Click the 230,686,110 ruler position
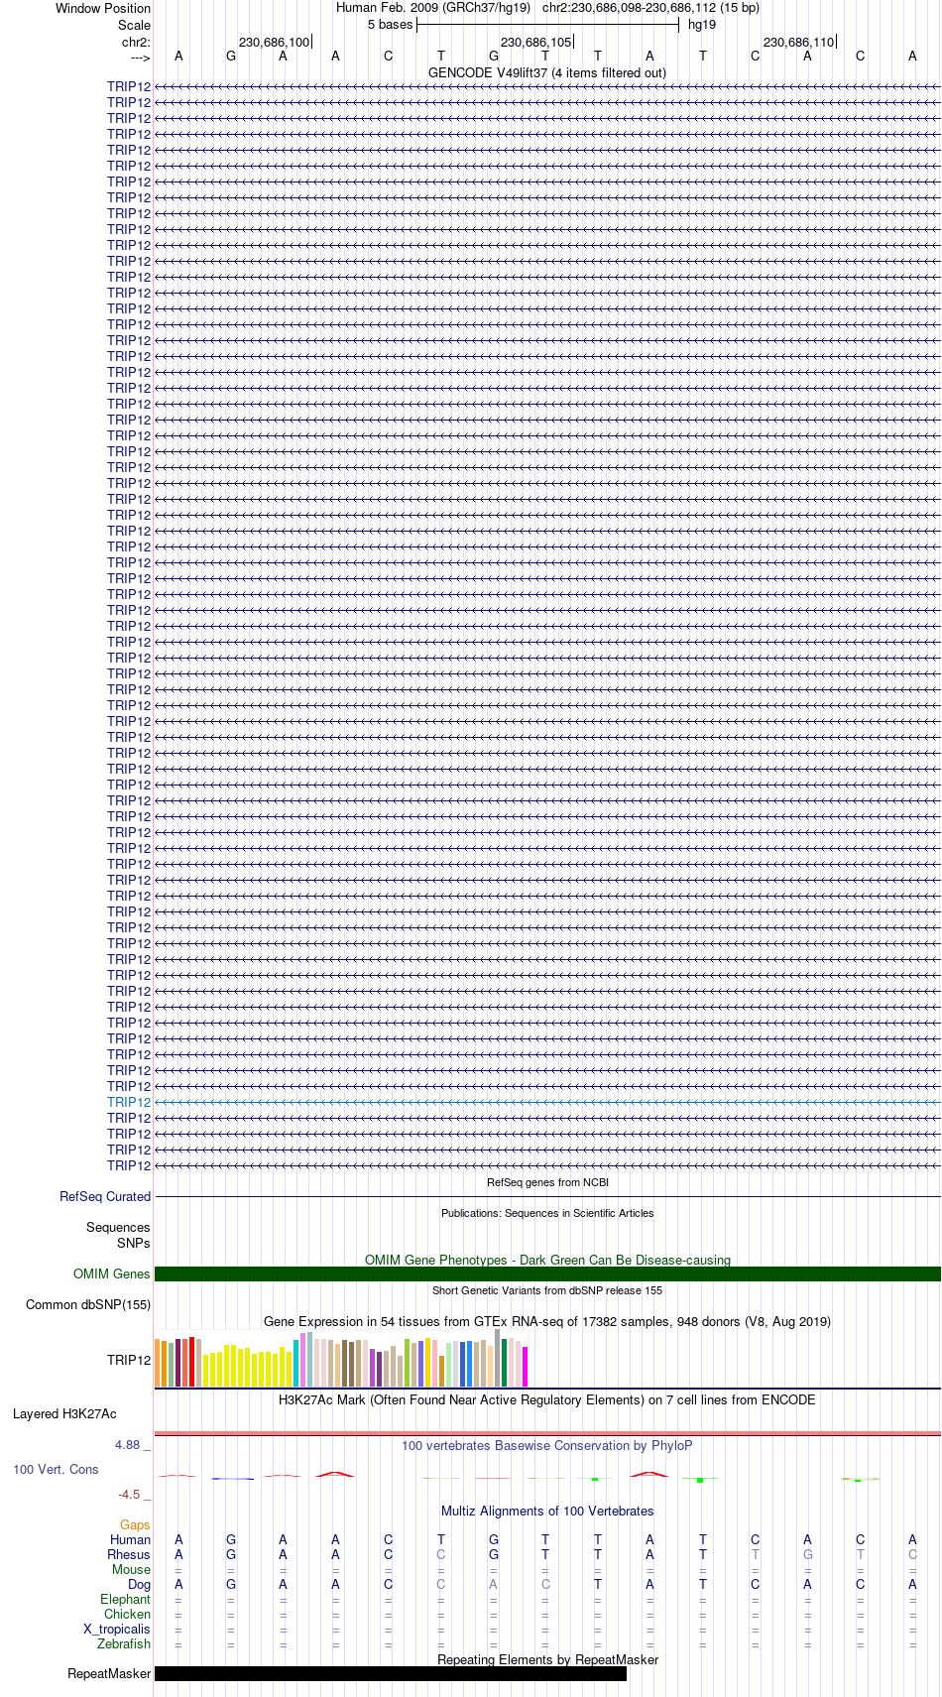The image size is (942, 1697). coord(799,42)
